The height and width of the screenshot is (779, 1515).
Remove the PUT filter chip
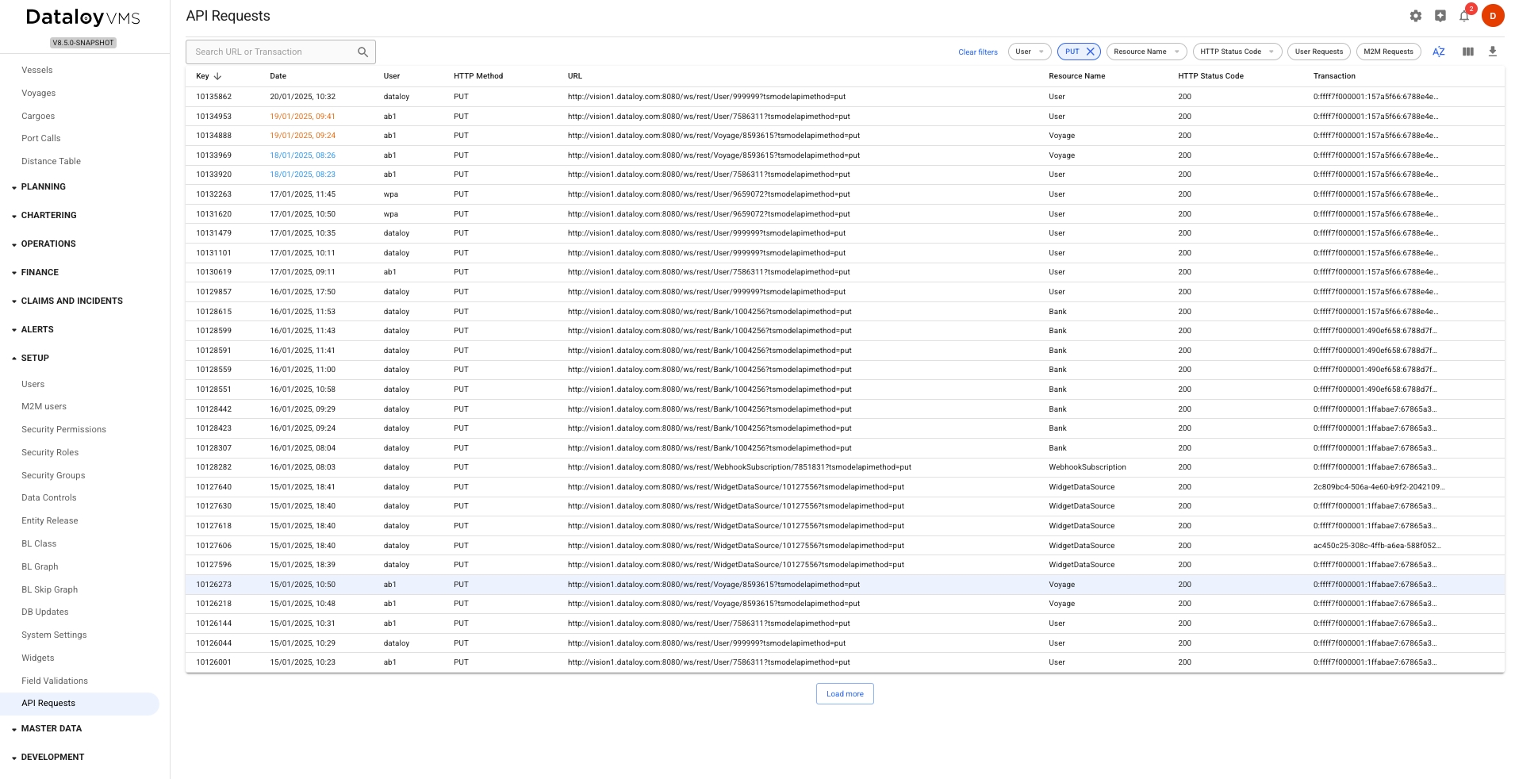click(x=1091, y=52)
